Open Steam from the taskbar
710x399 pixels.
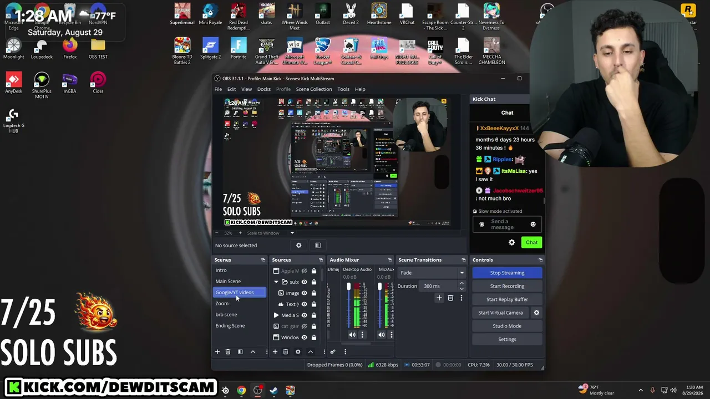273,390
